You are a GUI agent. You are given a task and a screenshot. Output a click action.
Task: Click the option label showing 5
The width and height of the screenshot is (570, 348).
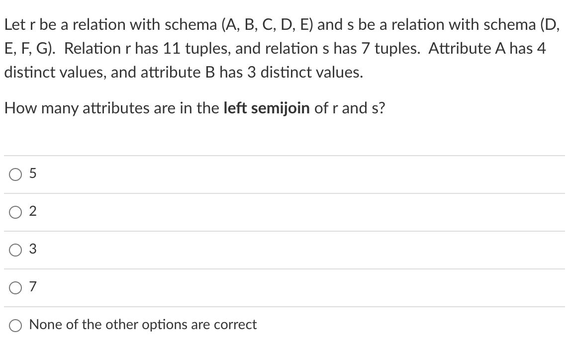(x=32, y=174)
